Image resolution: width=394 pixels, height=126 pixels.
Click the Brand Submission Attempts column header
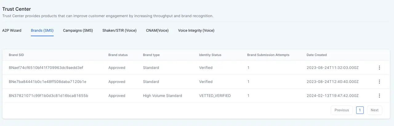point(268,55)
